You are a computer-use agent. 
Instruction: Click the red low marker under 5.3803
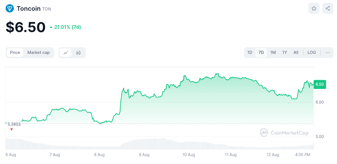point(11,129)
